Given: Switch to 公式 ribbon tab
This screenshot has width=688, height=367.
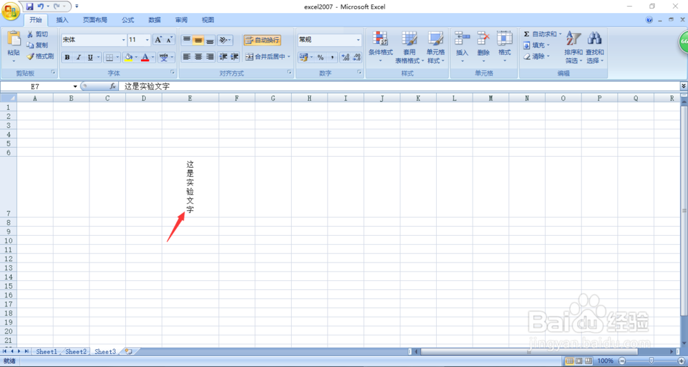Looking at the screenshot, I should pos(128,20).
